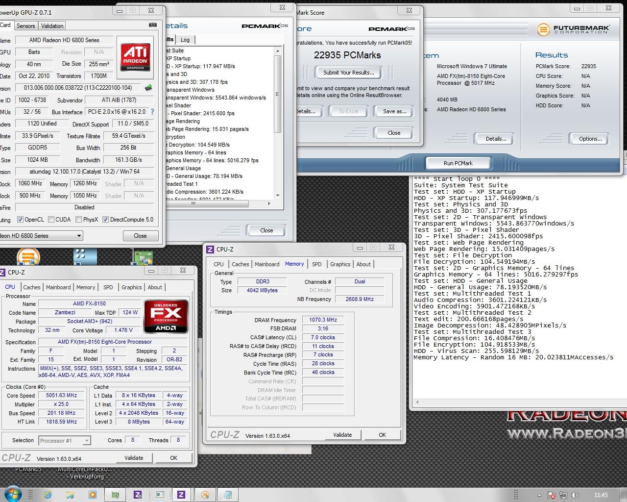The height and width of the screenshot is (502, 627).
Task: Click Options... in PCMark main window
Action: tap(590, 139)
